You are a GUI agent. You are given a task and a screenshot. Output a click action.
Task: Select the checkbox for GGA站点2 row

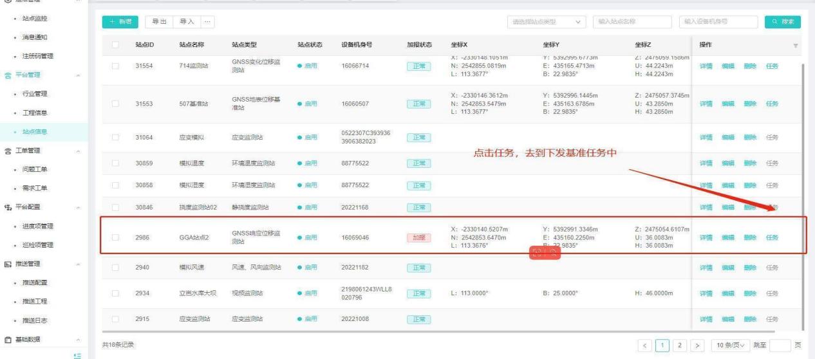point(115,237)
